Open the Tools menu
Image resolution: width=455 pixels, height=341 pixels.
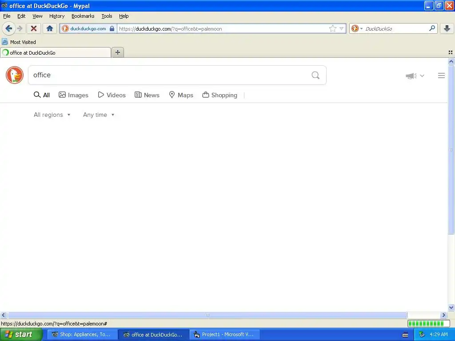click(107, 16)
